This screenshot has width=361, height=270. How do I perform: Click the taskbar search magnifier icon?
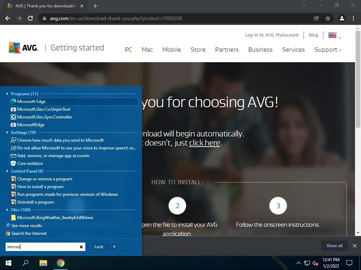(25, 263)
